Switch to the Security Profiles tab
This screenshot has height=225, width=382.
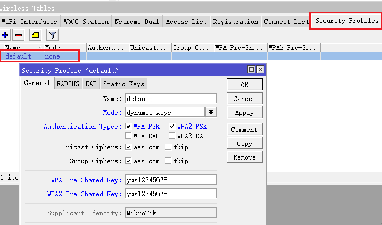pos(346,21)
